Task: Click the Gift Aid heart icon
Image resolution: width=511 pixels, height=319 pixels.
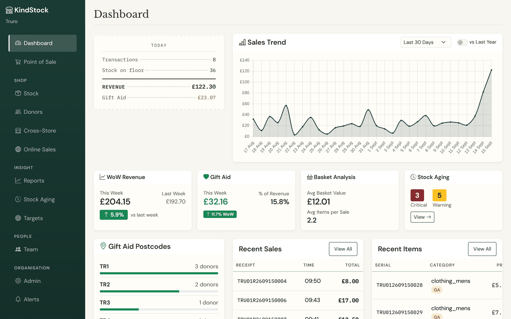Action: [x=206, y=177]
